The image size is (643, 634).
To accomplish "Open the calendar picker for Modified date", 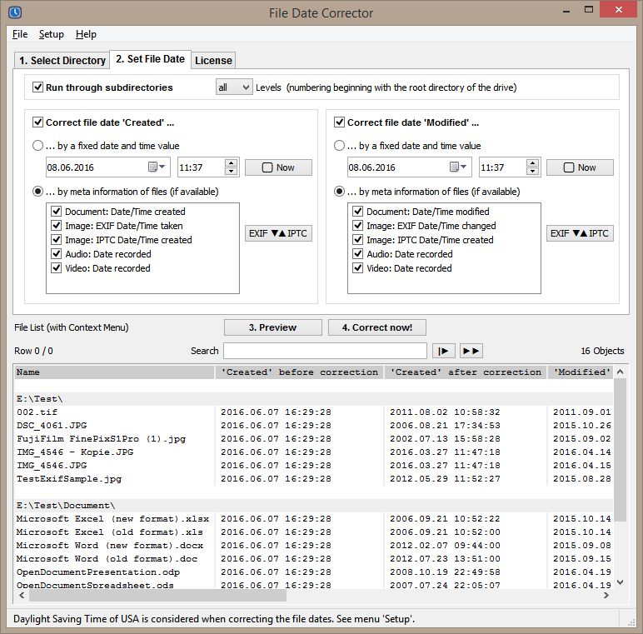I will pos(455,167).
